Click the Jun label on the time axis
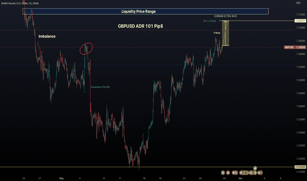Screen dimensions: 307x181 [240, 178]
